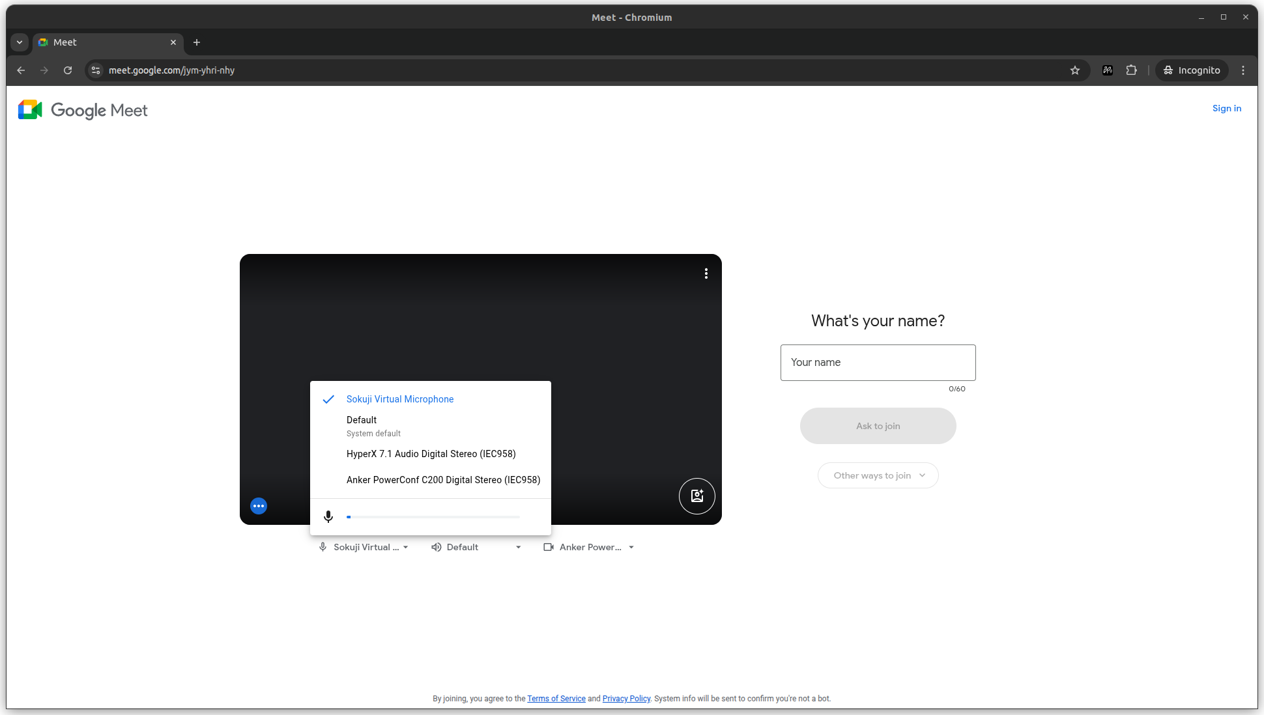Go forward to the next page
Image resolution: width=1264 pixels, height=715 pixels.
click(44, 70)
